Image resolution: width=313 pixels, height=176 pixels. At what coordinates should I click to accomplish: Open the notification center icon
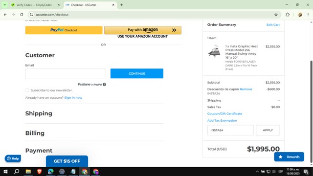pos(306,172)
